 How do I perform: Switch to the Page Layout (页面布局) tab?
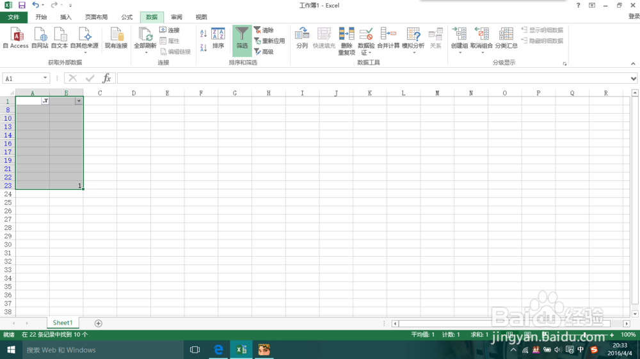point(97,17)
